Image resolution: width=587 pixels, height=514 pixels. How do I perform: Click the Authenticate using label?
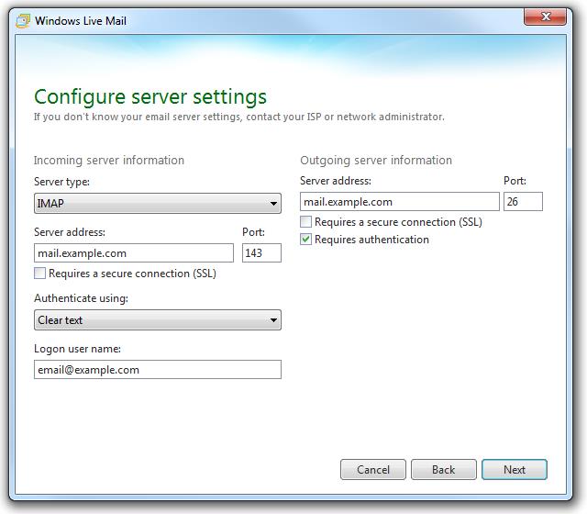point(81,298)
